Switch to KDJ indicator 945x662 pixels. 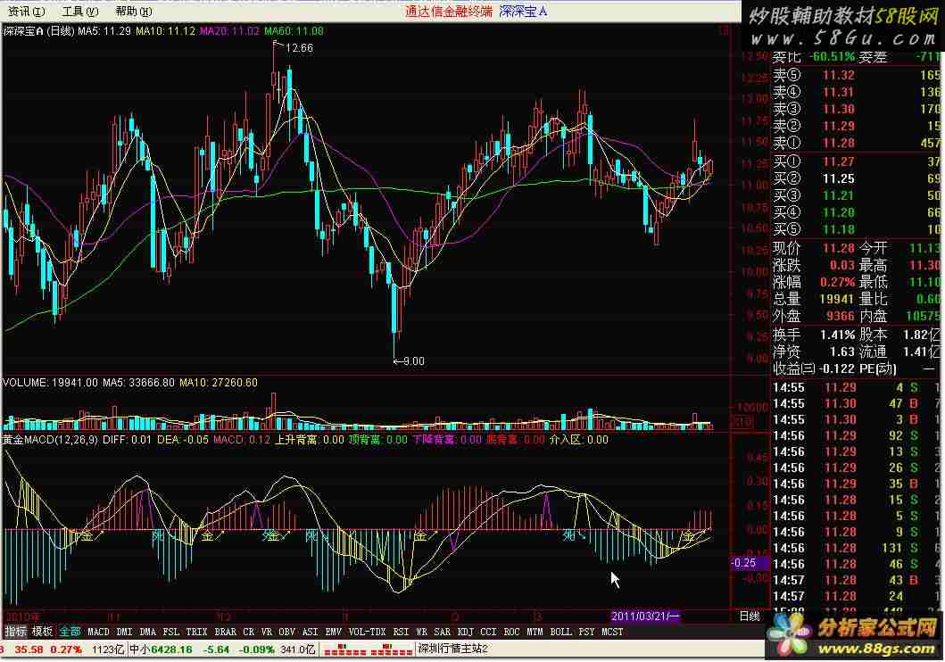[x=465, y=632]
